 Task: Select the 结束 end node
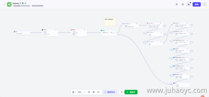(181, 85)
